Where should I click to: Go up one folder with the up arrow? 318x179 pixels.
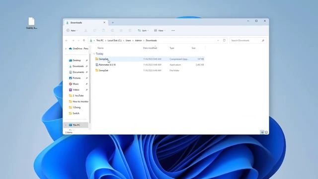click(x=84, y=41)
